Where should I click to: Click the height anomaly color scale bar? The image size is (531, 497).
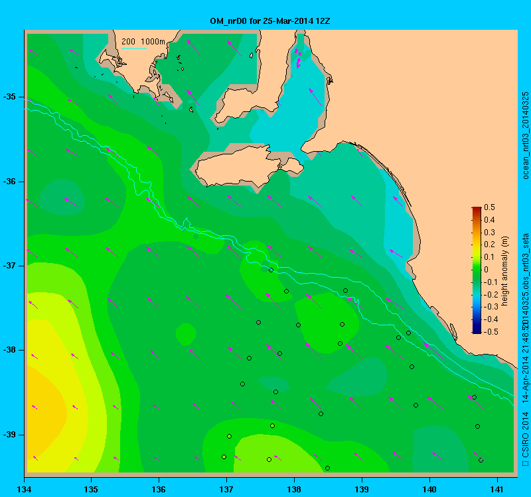477,270
